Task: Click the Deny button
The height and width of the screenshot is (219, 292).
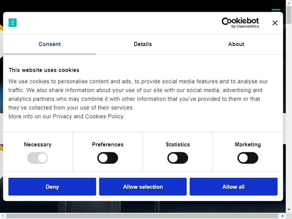Action: coord(52,187)
